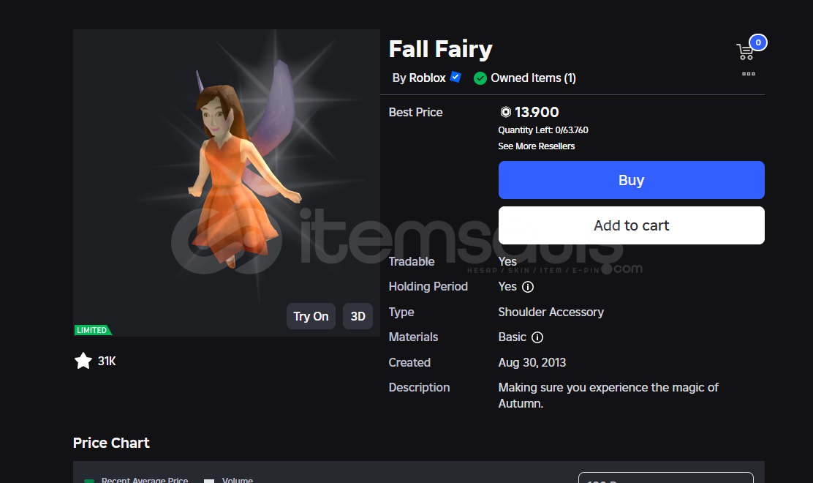The image size is (813, 483).
Task: Click the Robux icon beside 13.900
Action: click(505, 112)
